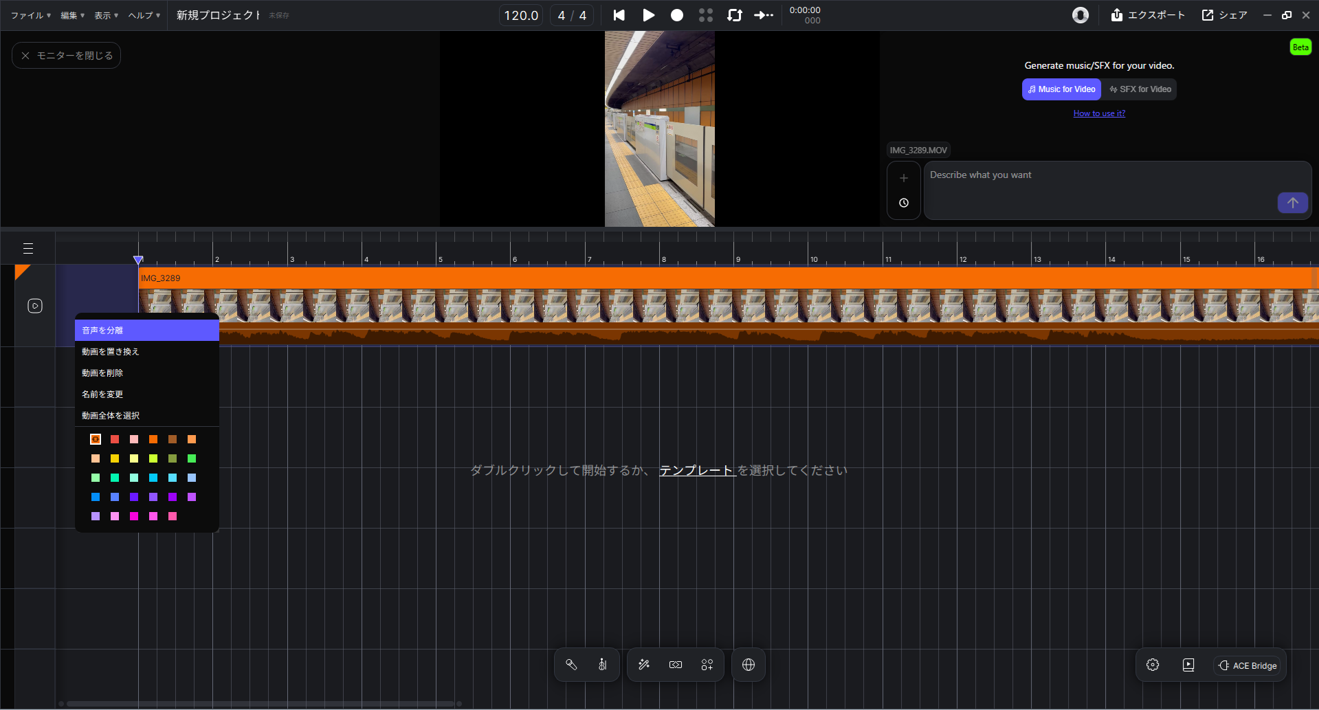This screenshot has width=1319, height=710.
Task: Switch to Music for Video mode
Action: tap(1061, 89)
